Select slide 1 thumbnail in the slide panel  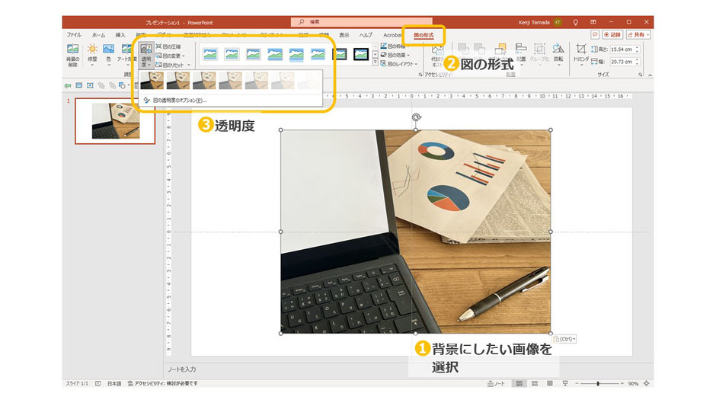tap(115, 121)
